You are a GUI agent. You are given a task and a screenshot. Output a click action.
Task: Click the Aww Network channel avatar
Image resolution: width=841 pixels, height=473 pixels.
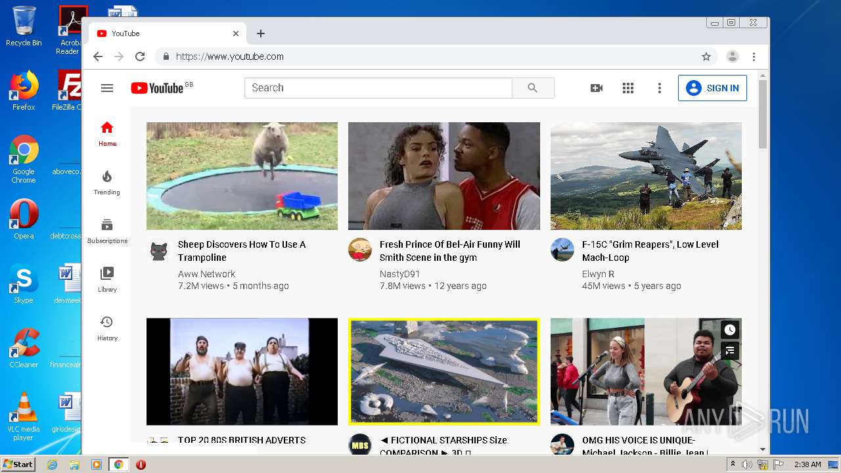158,250
